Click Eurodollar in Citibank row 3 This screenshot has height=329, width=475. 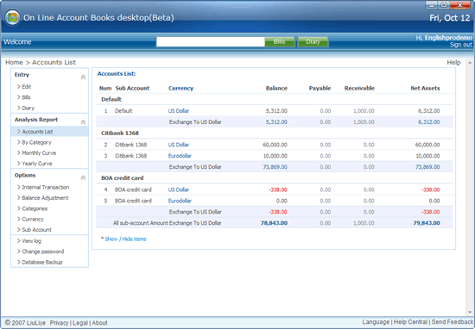[x=180, y=156]
